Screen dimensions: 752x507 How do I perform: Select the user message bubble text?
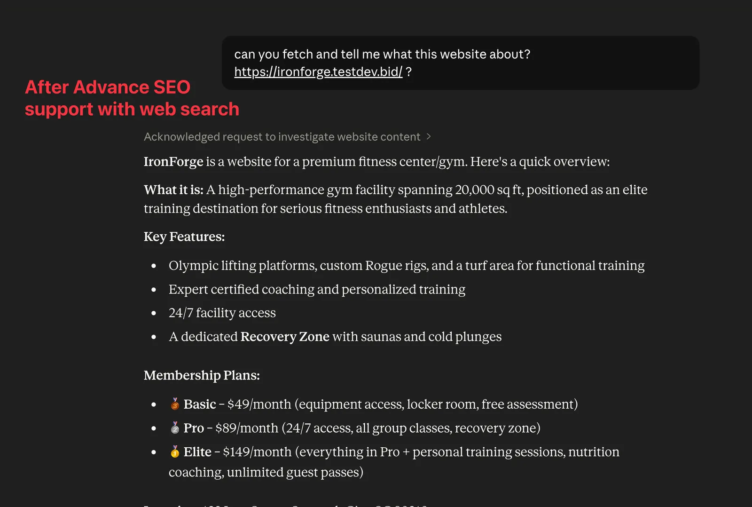[x=382, y=63]
